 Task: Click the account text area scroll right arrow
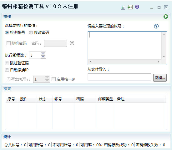pos(159,62)
